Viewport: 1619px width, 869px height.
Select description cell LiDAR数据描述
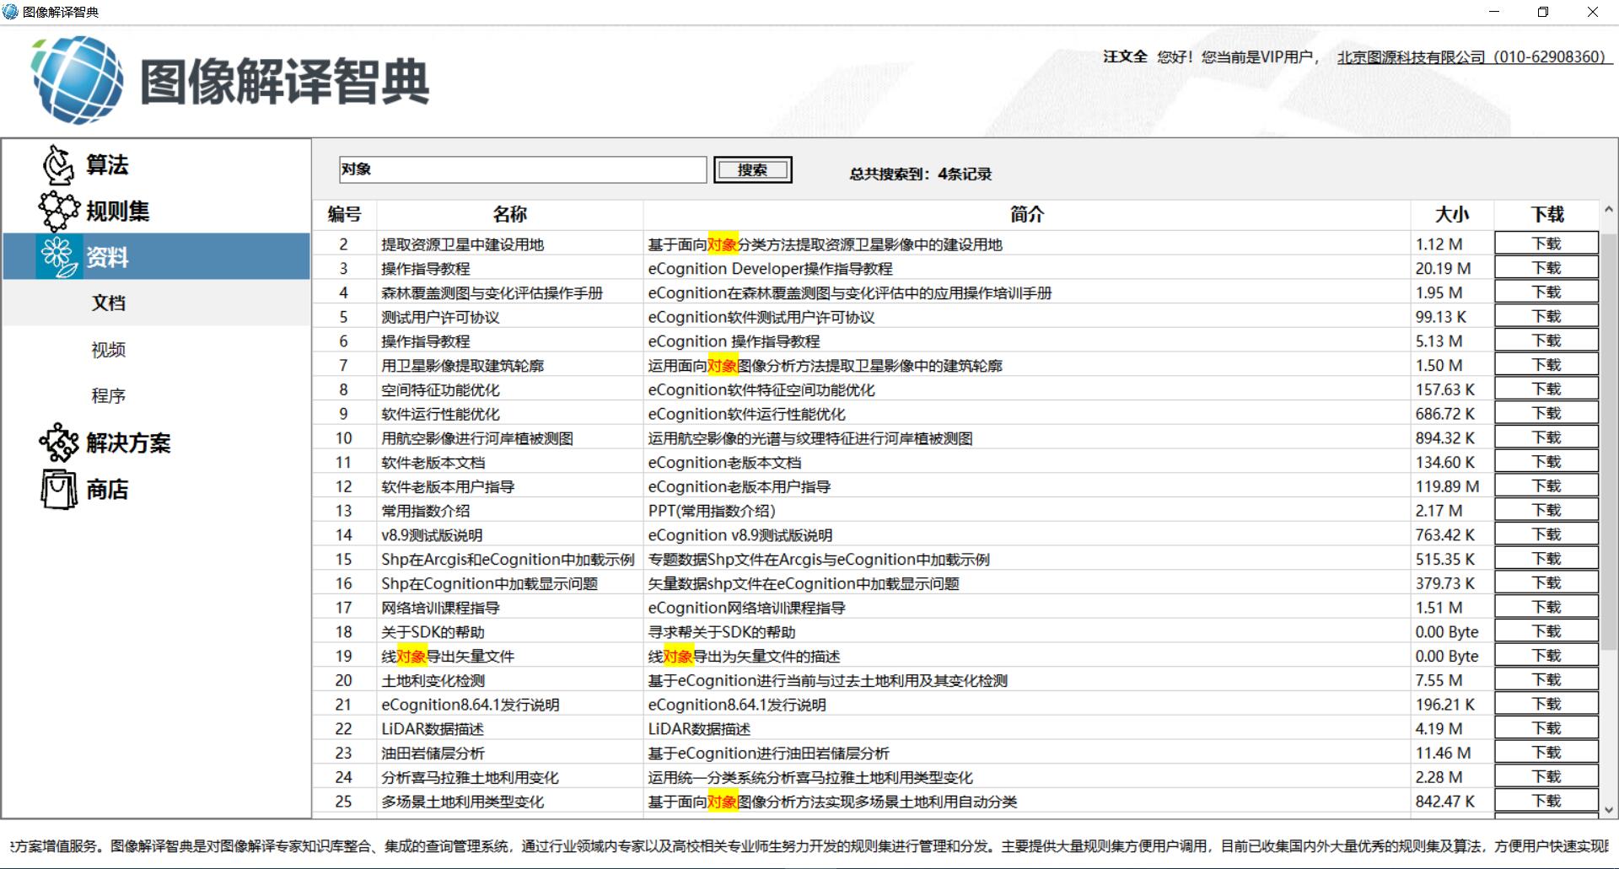[x=1026, y=728]
